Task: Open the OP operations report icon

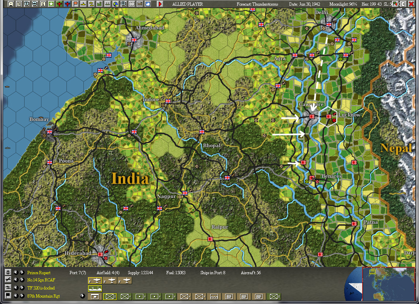Action: (131, 4)
